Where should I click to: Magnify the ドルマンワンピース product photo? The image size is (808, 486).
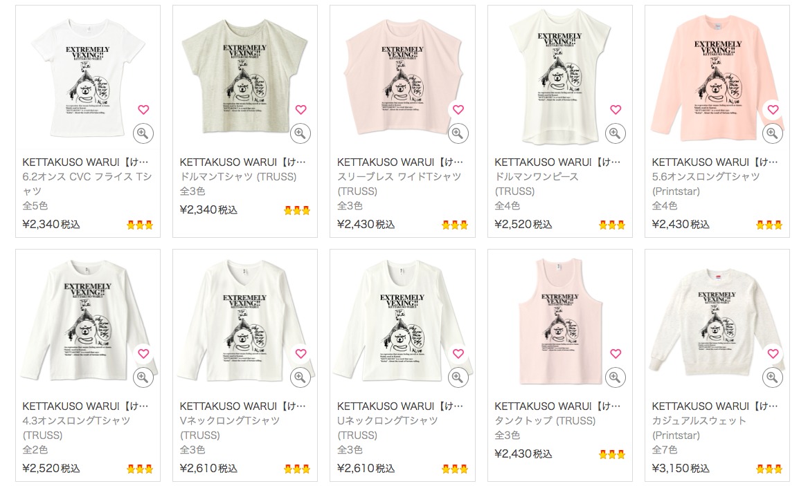[616, 133]
